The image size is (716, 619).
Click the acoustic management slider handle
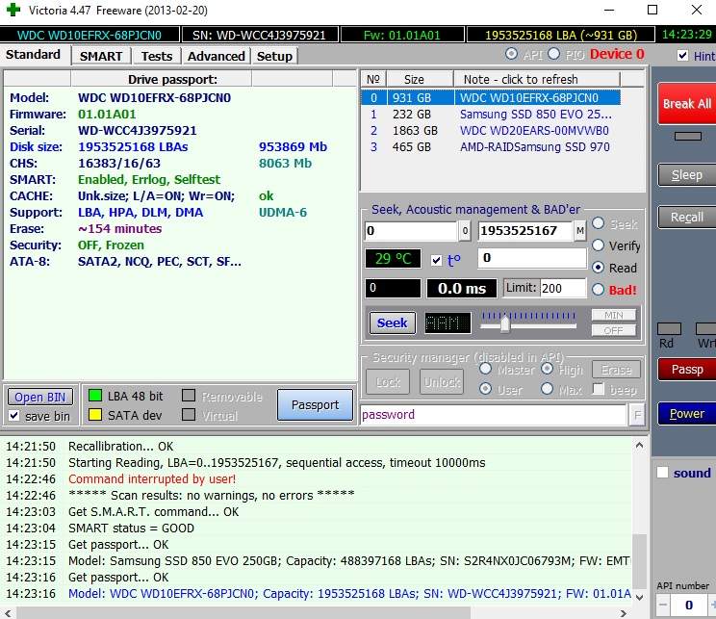click(x=504, y=324)
